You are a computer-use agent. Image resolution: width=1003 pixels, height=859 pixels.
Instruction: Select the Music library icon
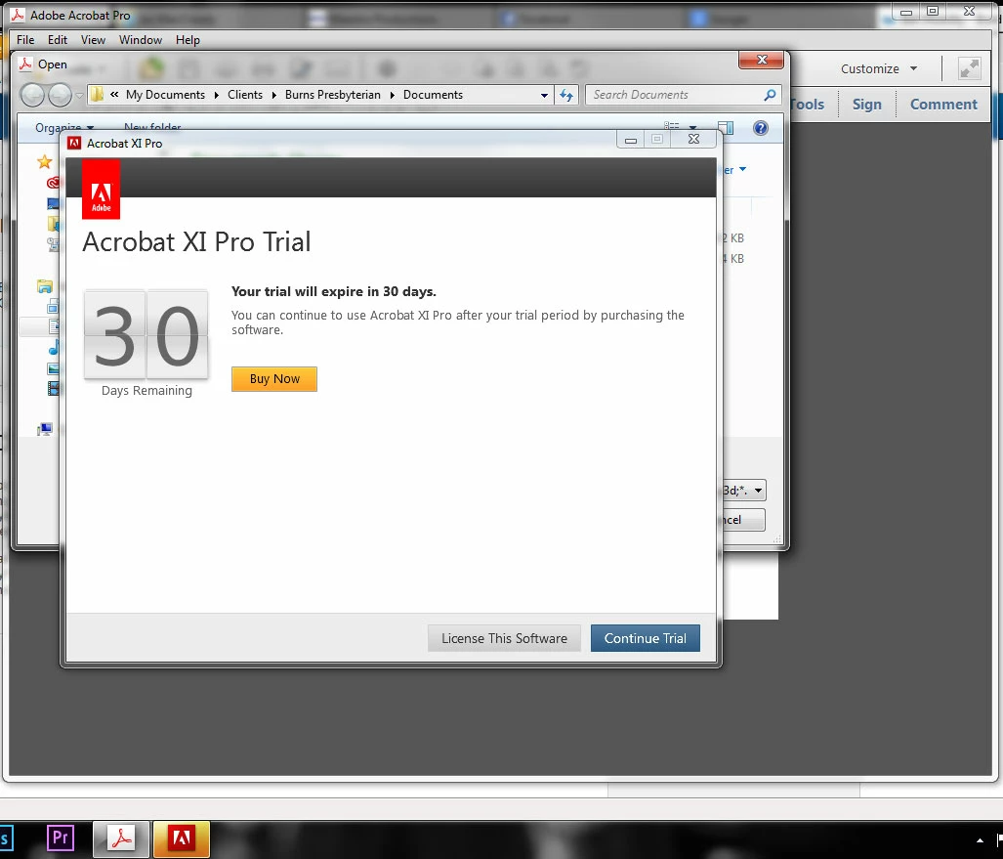coord(54,348)
